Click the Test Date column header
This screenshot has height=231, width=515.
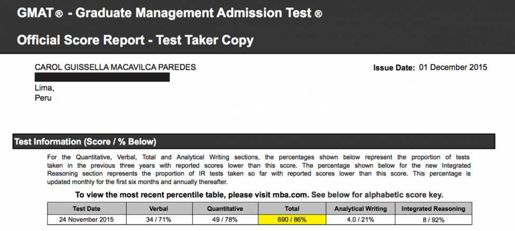(86, 208)
